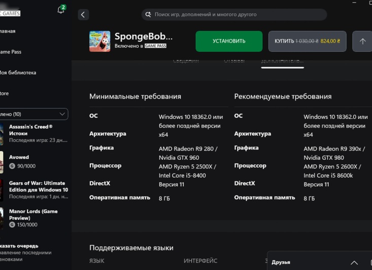Screen dimensions: 372x270
Task: Expand the installed games (10) dropdown
Action: (33, 114)
